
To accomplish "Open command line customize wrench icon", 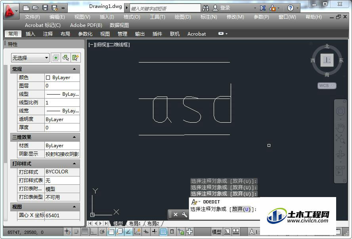I will 184,214.
